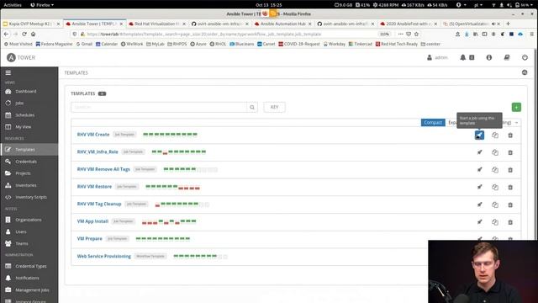
Task: Copy the RHV_VM_Infra_Role template
Action: tap(495, 152)
